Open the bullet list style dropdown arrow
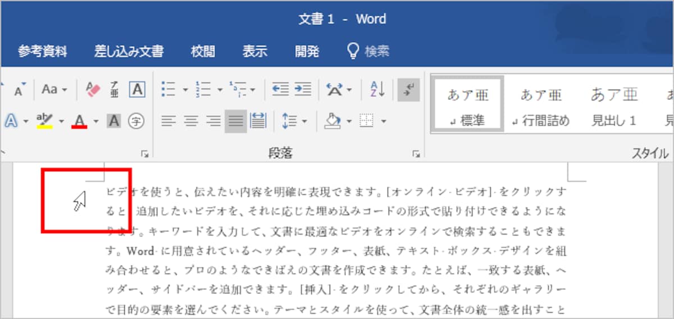Screen dimensions: 674x319 [x=184, y=89]
